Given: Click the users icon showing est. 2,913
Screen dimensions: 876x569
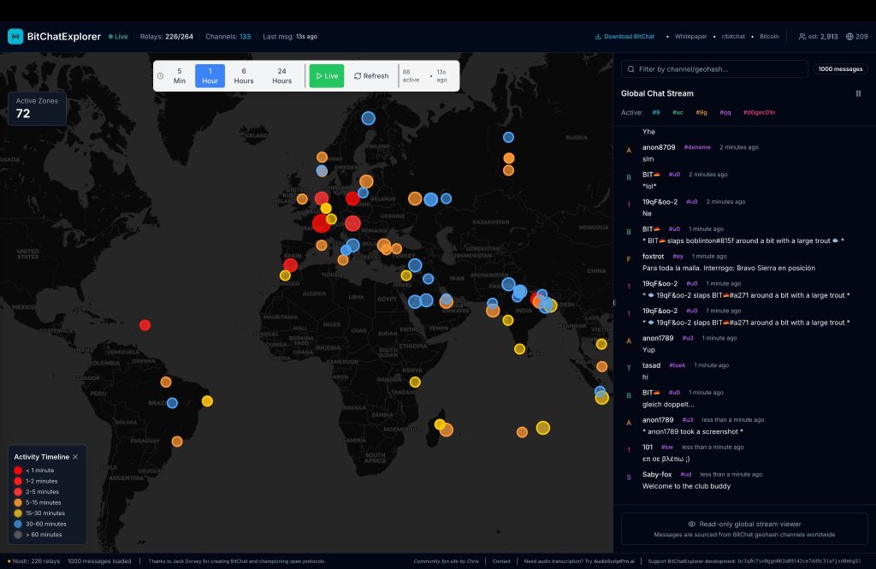Looking at the screenshot, I should [x=802, y=37].
